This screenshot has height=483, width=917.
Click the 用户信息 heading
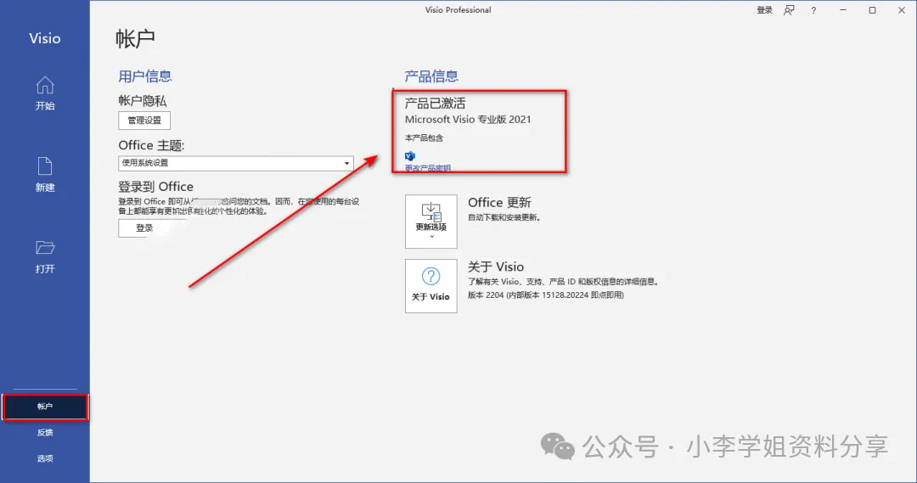coord(145,76)
